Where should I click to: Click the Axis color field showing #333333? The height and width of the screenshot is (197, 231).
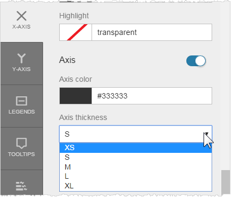[152, 96]
